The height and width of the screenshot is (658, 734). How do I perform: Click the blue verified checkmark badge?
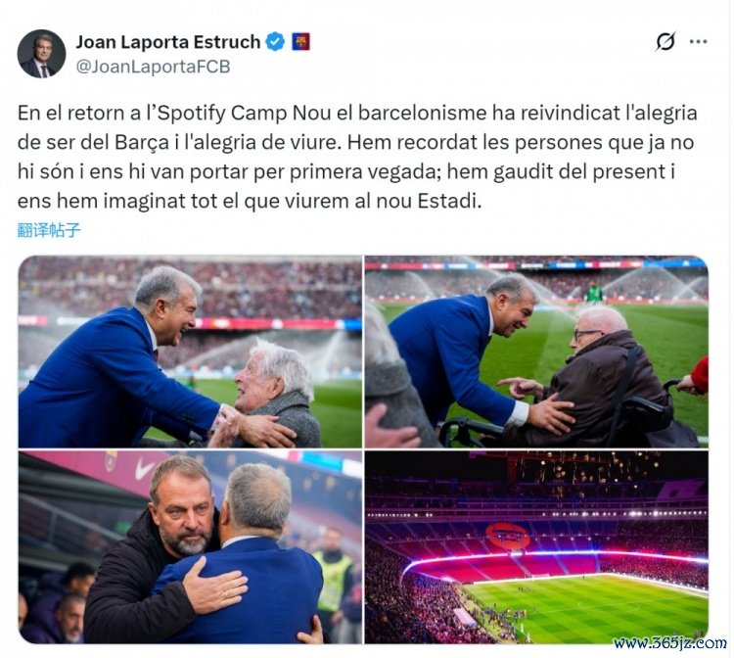pyautogui.click(x=275, y=42)
